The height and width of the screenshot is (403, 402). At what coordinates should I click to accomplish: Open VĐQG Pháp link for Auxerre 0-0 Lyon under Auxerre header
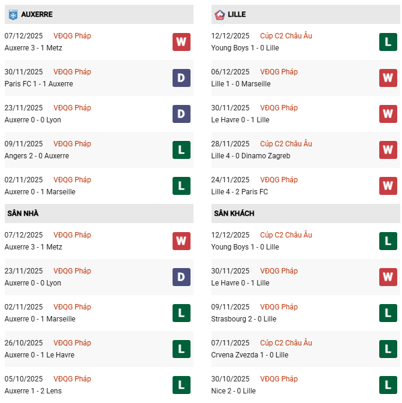tap(72, 108)
